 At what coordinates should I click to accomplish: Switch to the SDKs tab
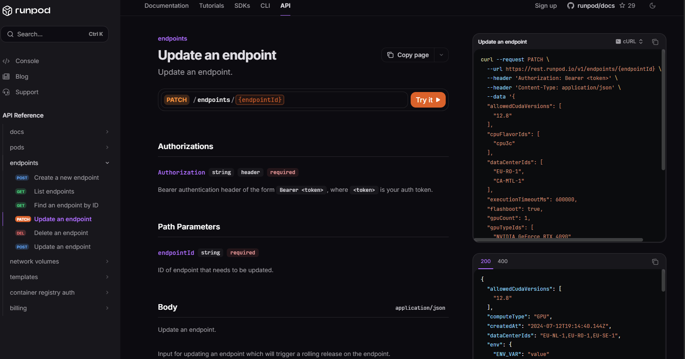(x=242, y=6)
